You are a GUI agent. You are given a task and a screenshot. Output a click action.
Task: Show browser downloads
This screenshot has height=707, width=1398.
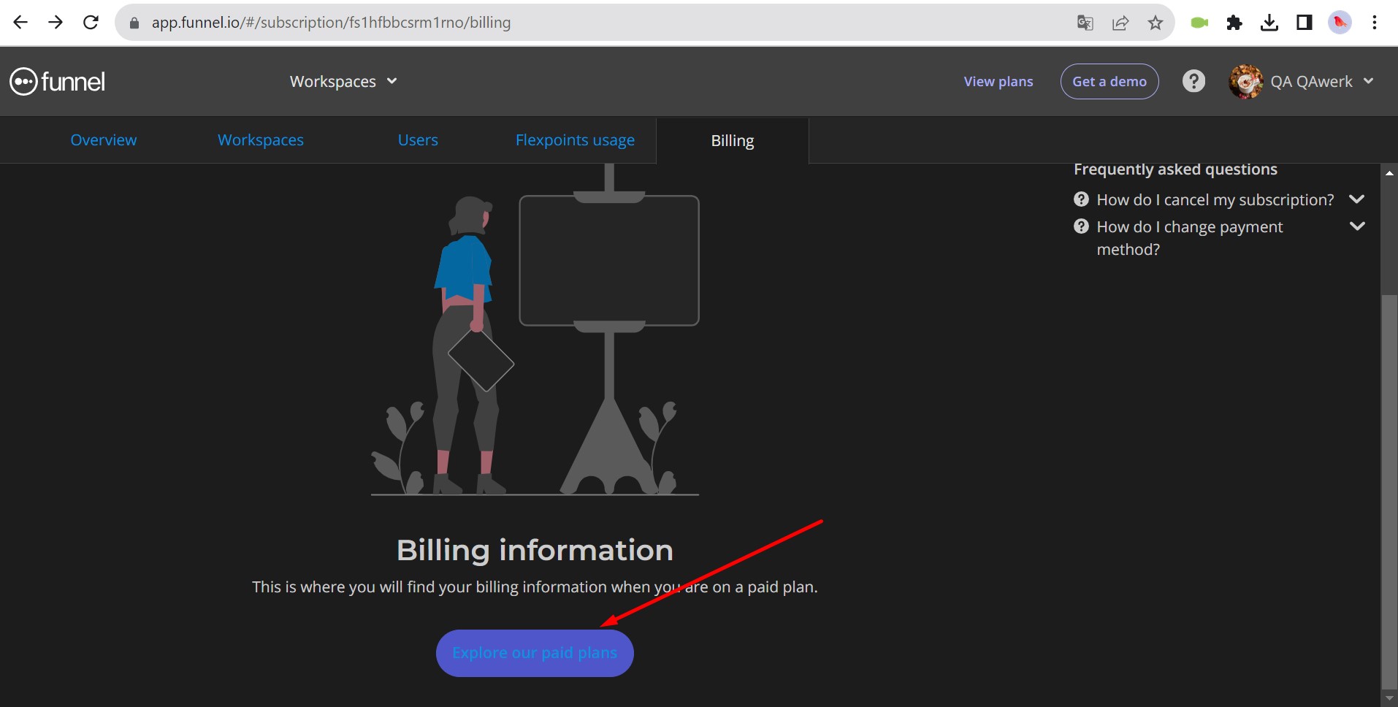coord(1269,23)
